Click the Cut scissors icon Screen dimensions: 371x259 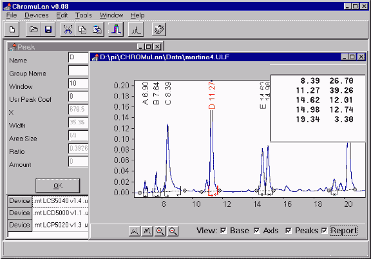[68, 30]
